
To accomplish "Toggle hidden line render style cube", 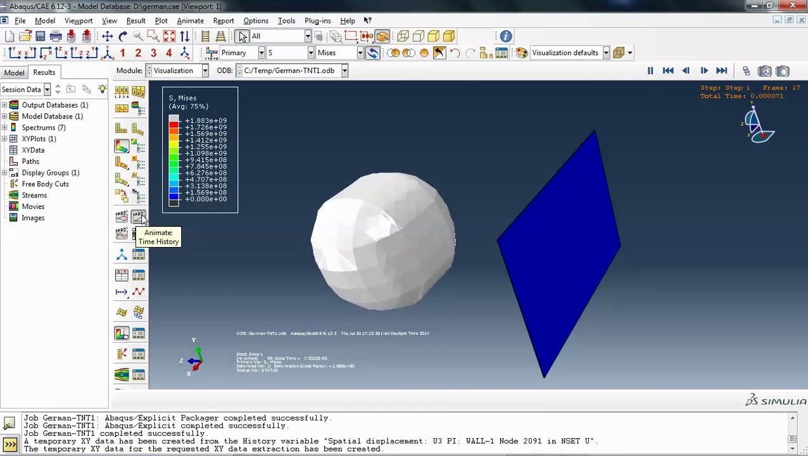I will click(x=418, y=36).
